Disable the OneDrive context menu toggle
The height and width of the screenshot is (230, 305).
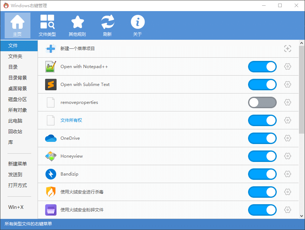tap(262, 138)
